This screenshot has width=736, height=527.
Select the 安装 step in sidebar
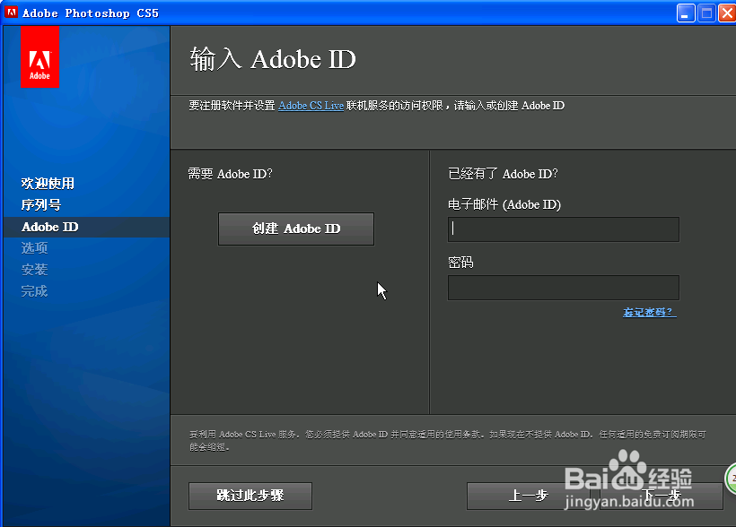pyautogui.click(x=34, y=270)
